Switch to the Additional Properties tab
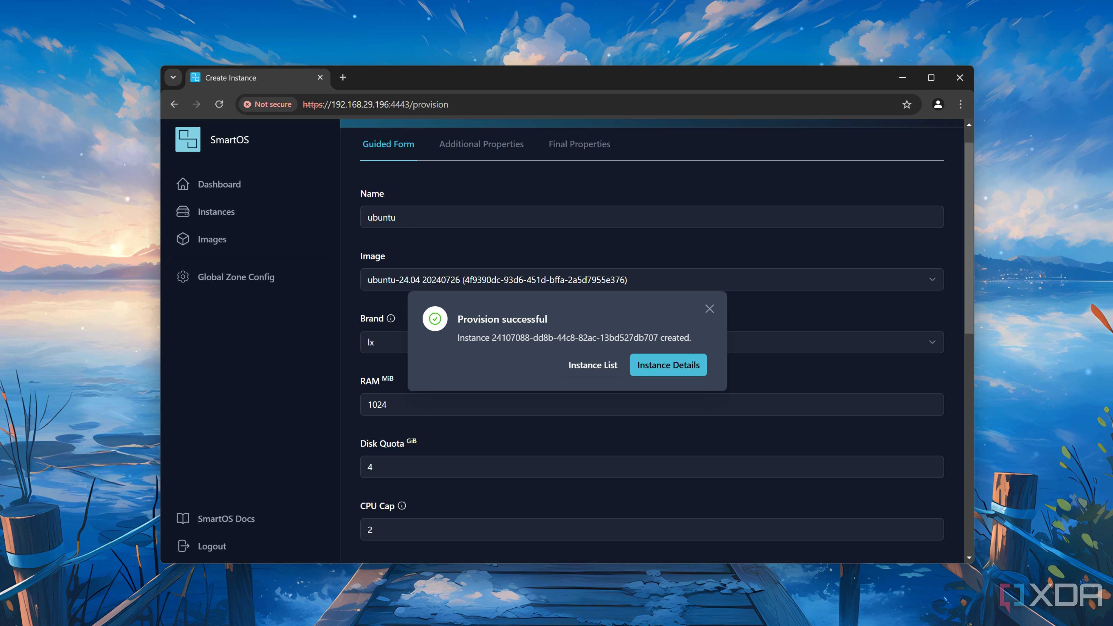The image size is (1113, 626). click(x=481, y=144)
